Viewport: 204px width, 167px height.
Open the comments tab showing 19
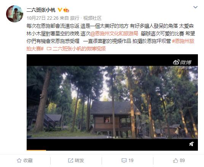pos(127,161)
